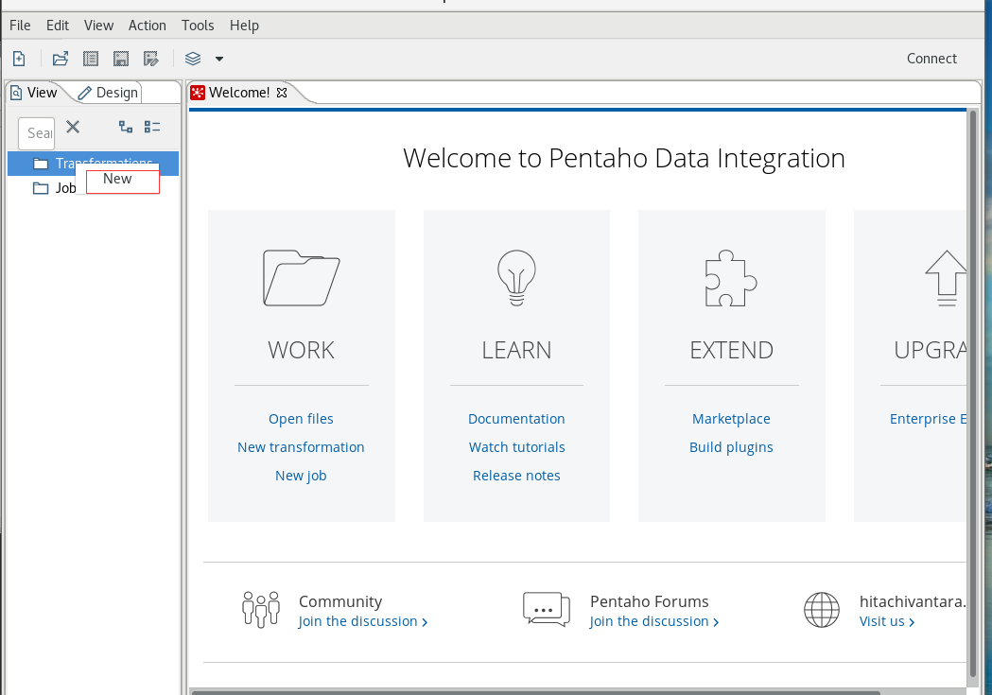This screenshot has width=992, height=695.
Task: Click the UPGRADE arrow icon
Action: (946, 278)
